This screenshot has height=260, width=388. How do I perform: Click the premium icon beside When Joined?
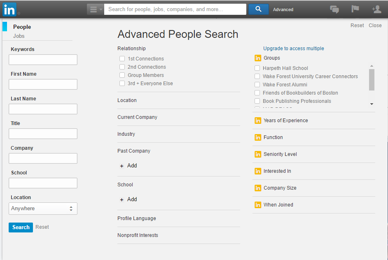point(258,205)
